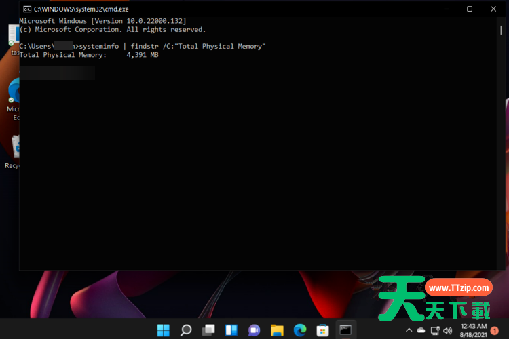Click the 'Version 10.0.22000.132' text
This screenshot has height=339, width=509.
(138, 21)
